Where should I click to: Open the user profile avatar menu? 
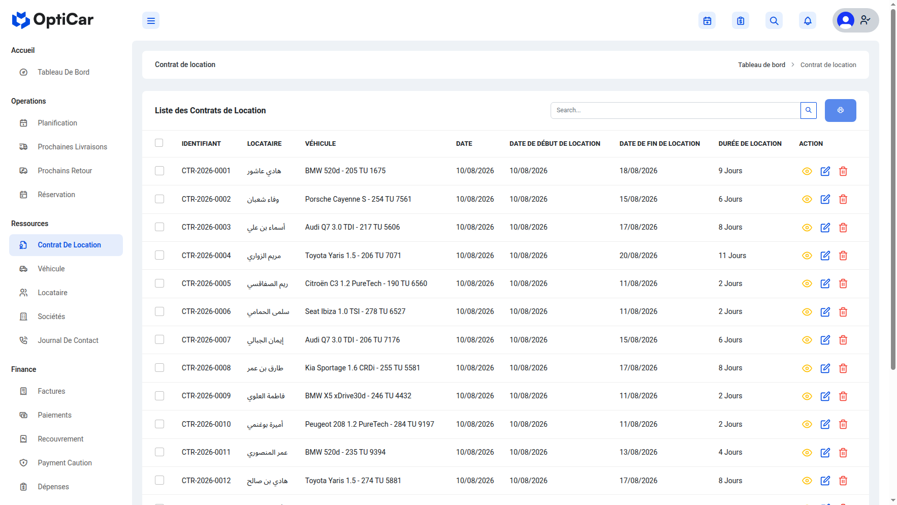[x=855, y=20]
